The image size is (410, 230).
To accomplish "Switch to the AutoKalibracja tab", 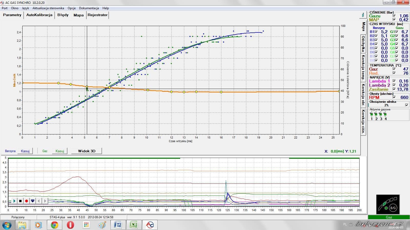I will (x=39, y=15).
